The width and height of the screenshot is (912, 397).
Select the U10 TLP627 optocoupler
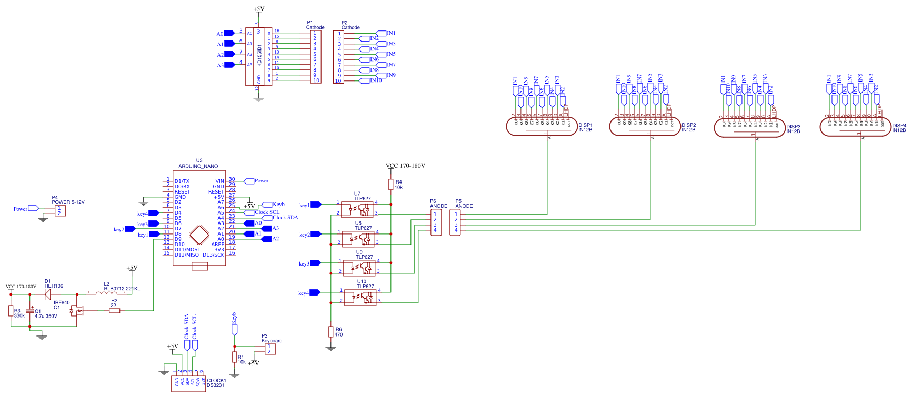[x=360, y=298]
